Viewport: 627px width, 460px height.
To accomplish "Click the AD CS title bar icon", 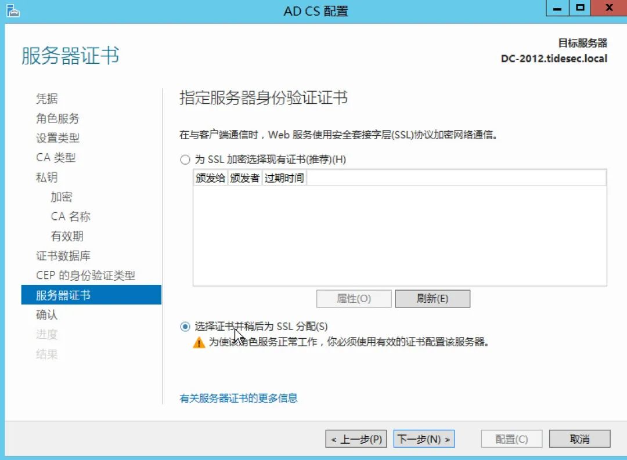I will [13, 10].
